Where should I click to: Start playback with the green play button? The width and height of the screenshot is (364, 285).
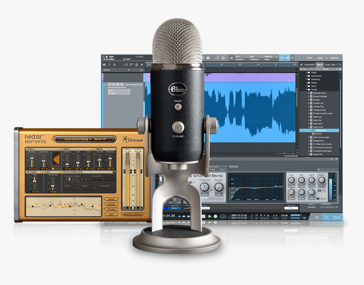click(x=210, y=216)
